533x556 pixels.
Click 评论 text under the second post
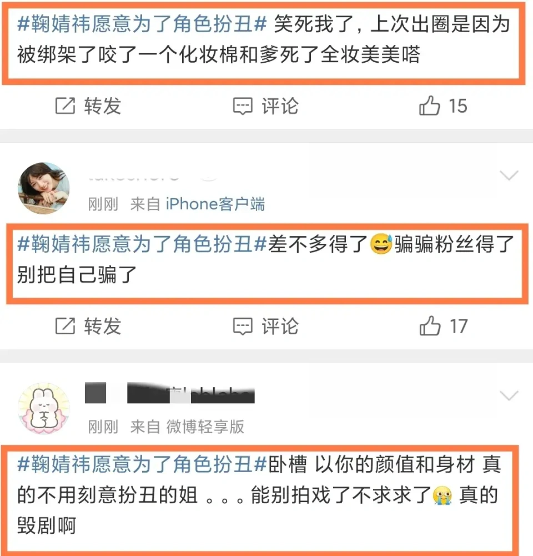click(x=280, y=326)
